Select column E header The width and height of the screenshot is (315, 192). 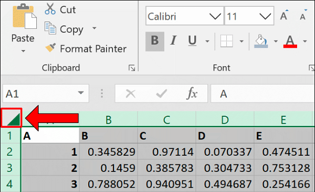coord(283,119)
